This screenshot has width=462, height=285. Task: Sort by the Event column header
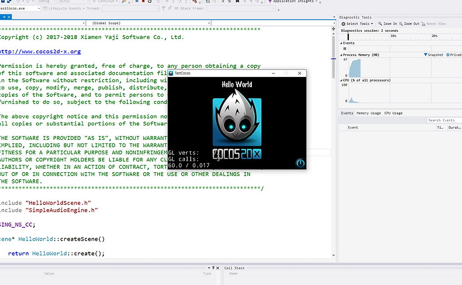392,127
